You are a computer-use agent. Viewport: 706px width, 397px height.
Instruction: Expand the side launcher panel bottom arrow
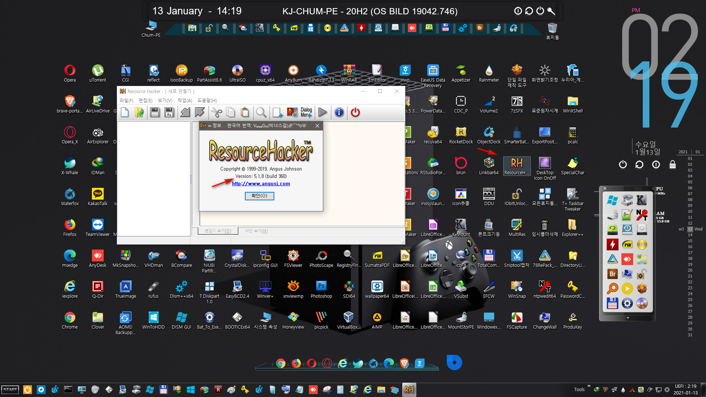click(x=628, y=318)
